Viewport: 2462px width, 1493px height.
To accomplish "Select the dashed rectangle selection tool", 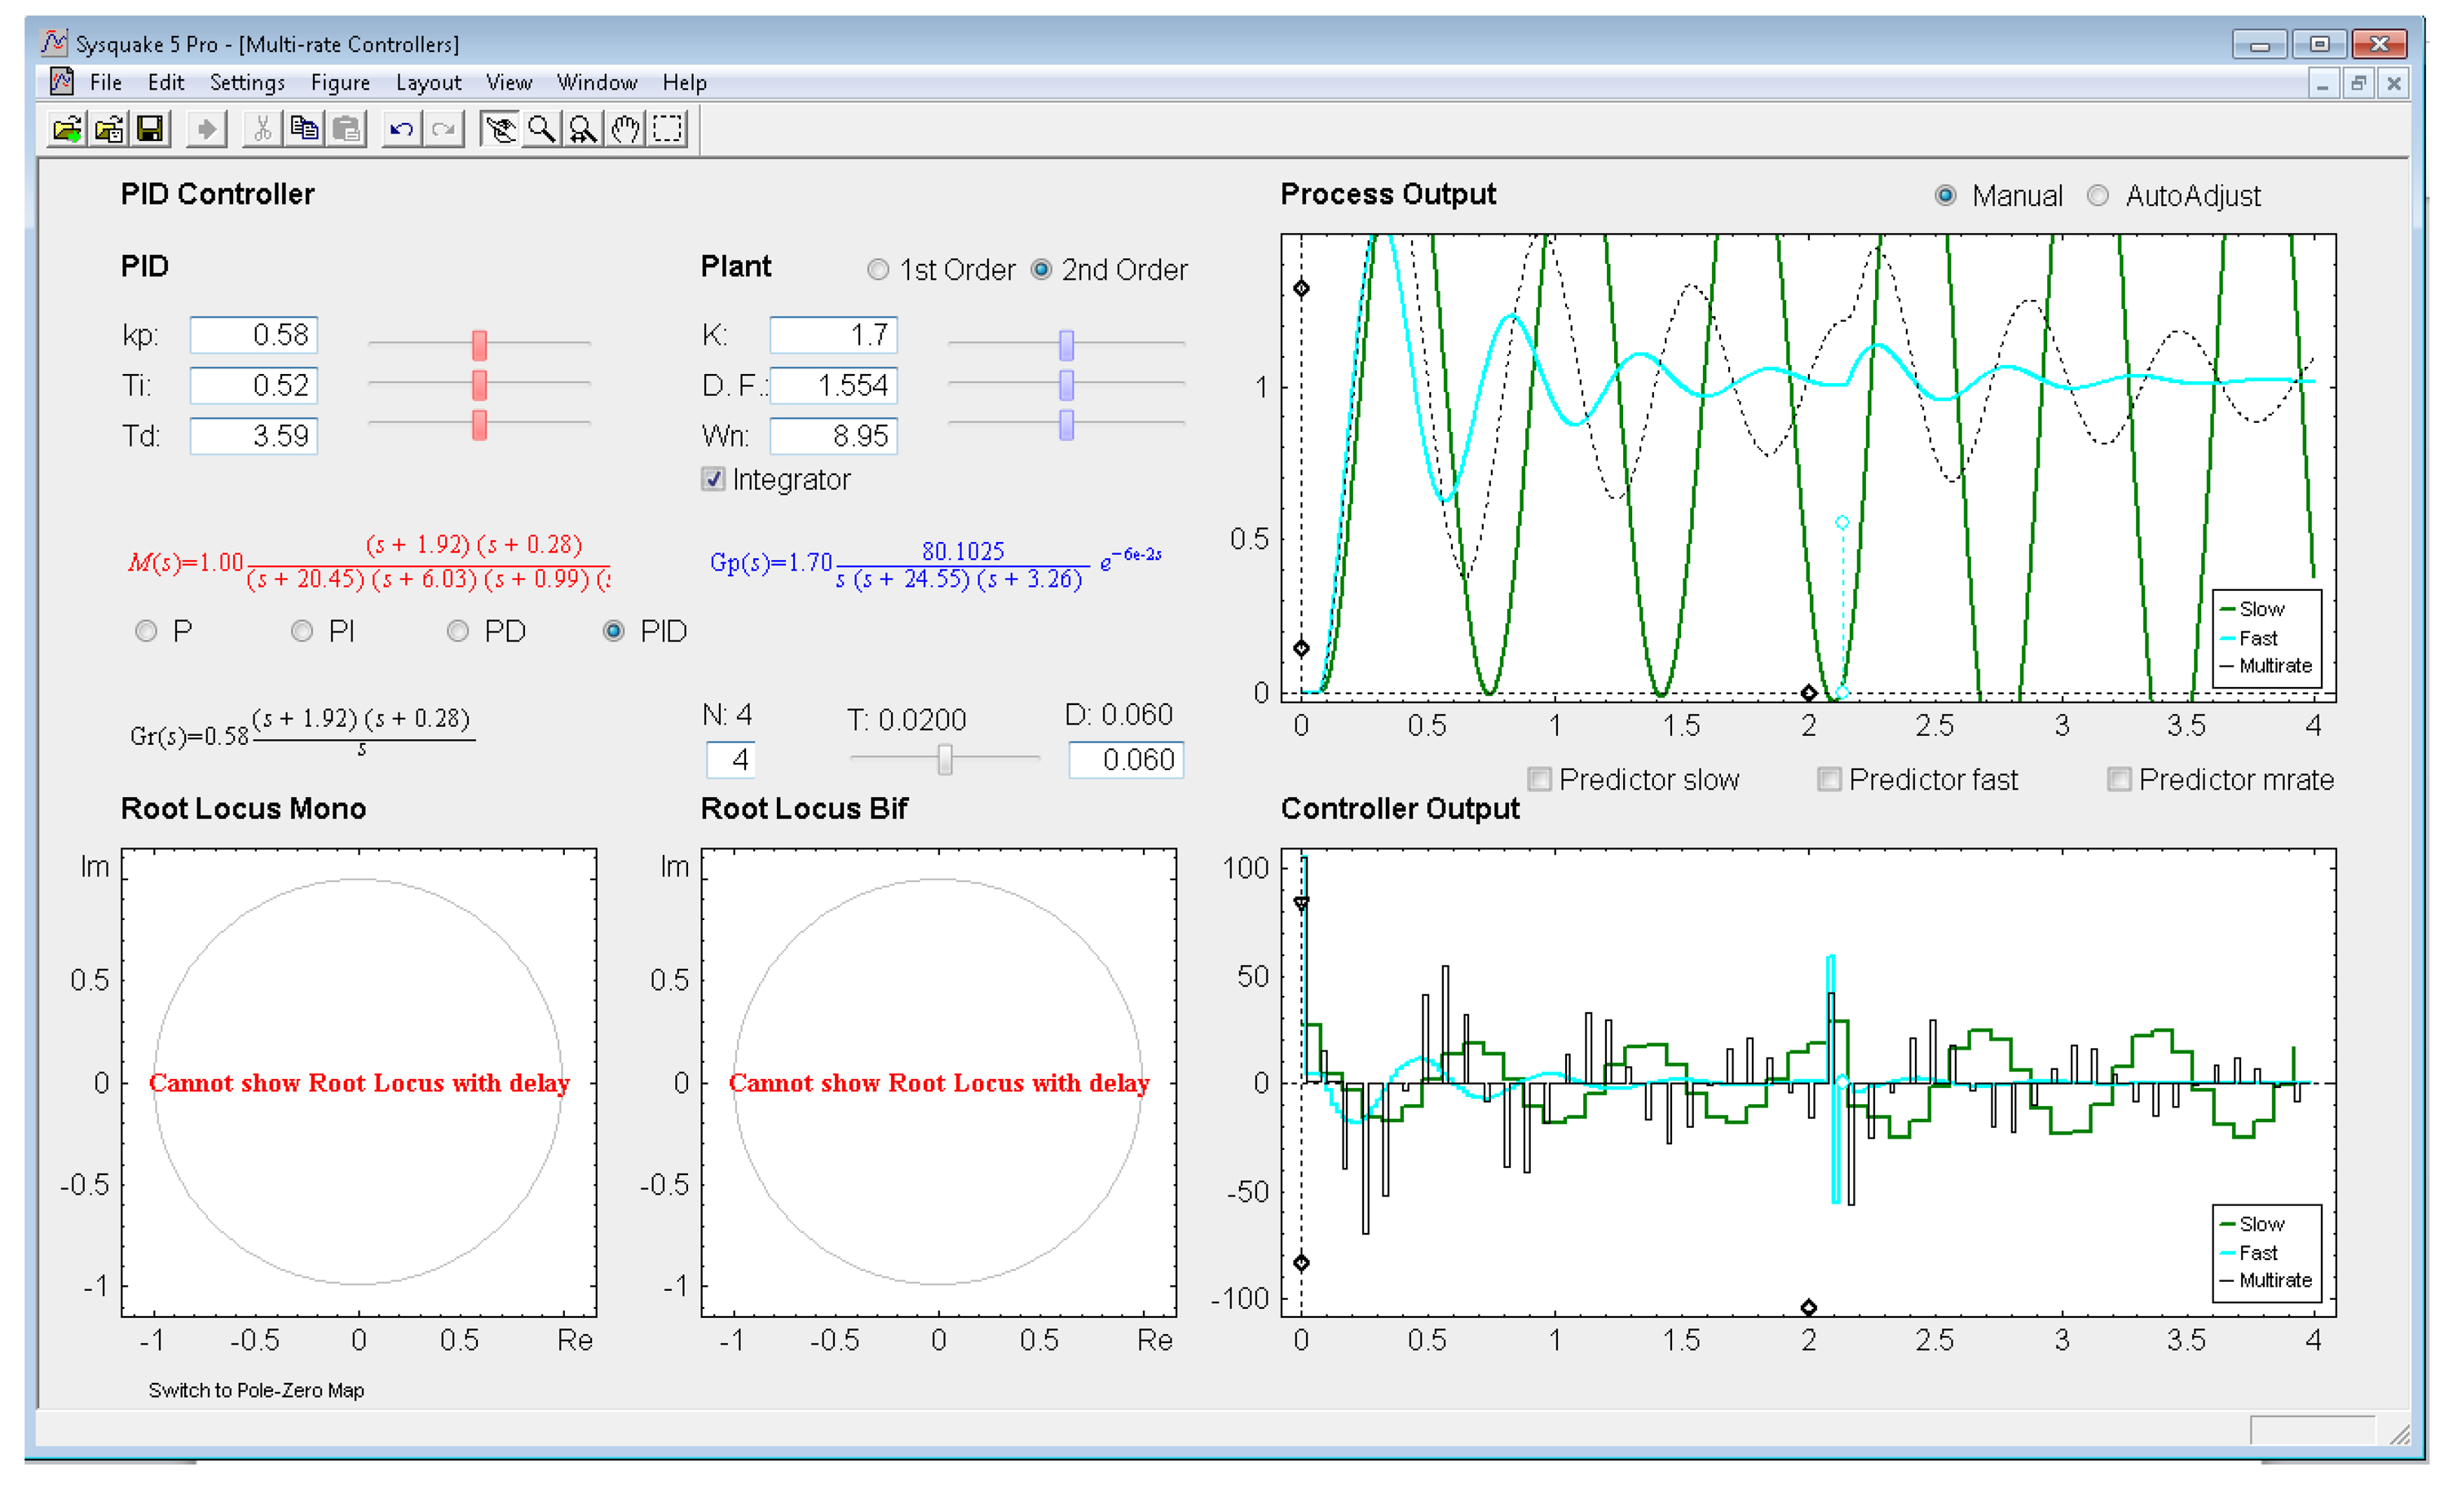I will [x=668, y=129].
